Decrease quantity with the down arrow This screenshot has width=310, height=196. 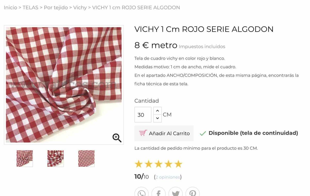[157, 118]
